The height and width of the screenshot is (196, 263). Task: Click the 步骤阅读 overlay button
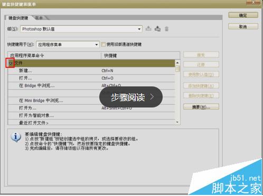tap(131, 97)
